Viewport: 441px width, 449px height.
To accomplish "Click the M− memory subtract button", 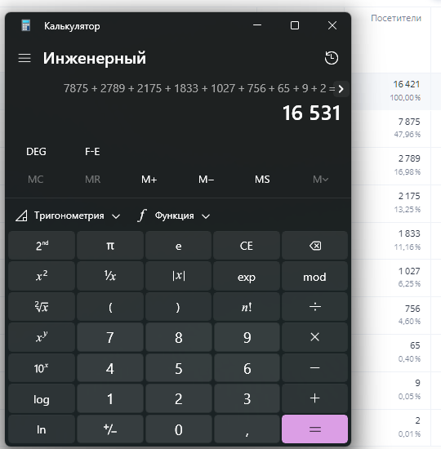I will 206,180.
